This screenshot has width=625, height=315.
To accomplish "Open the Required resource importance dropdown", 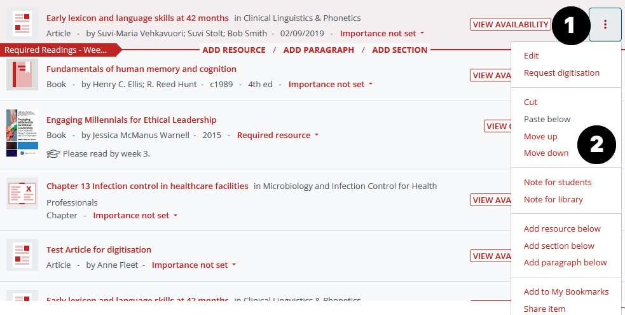I will click(x=277, y=135).
